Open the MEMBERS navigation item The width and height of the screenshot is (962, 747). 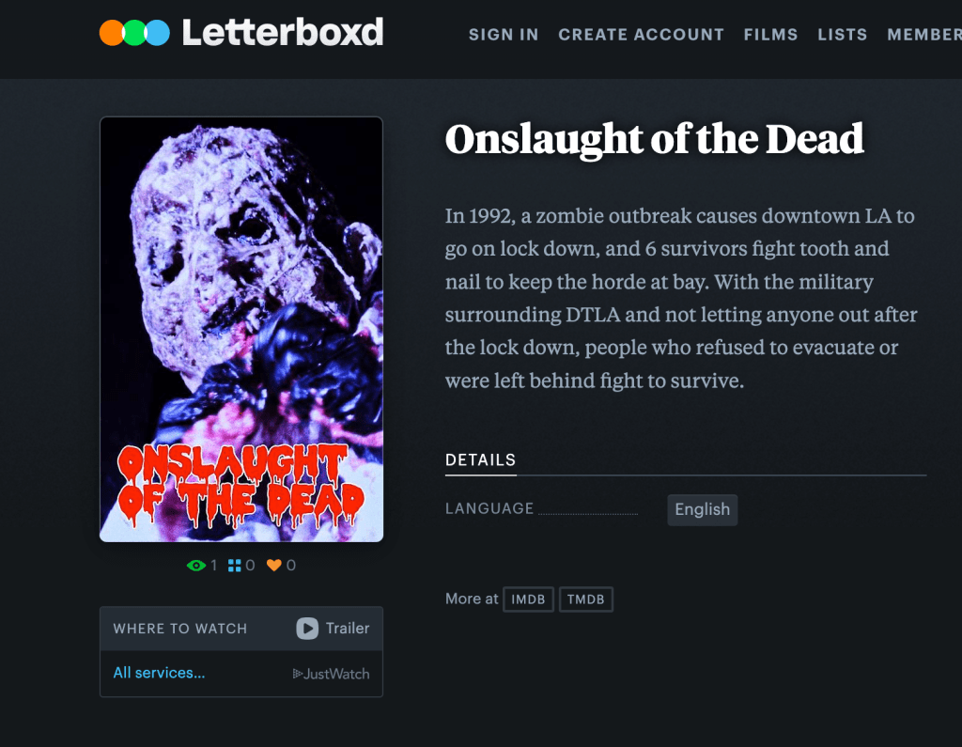point(924,35)
